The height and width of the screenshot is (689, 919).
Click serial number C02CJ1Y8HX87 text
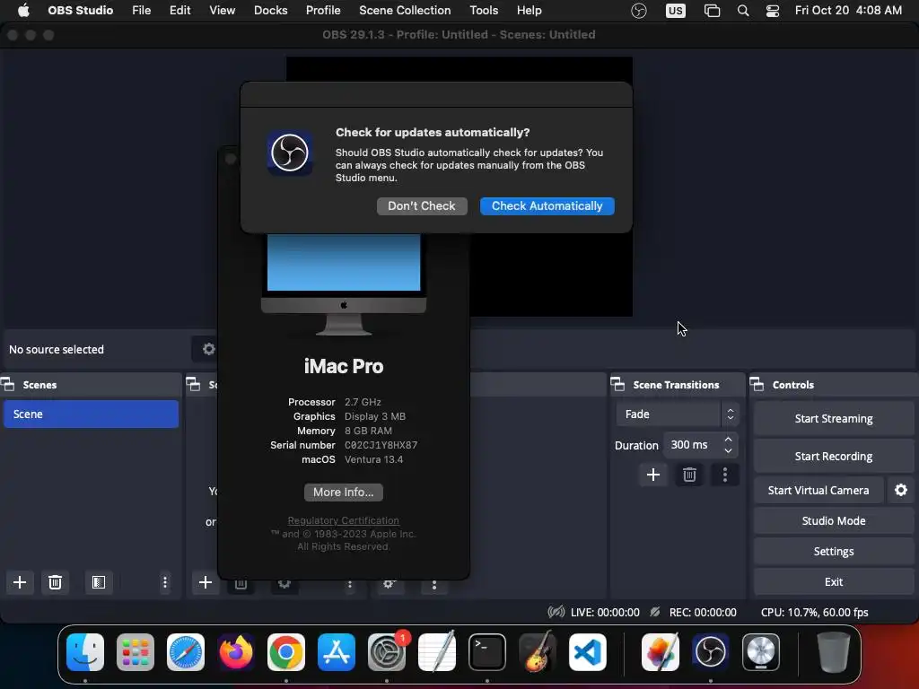(381, 445)
